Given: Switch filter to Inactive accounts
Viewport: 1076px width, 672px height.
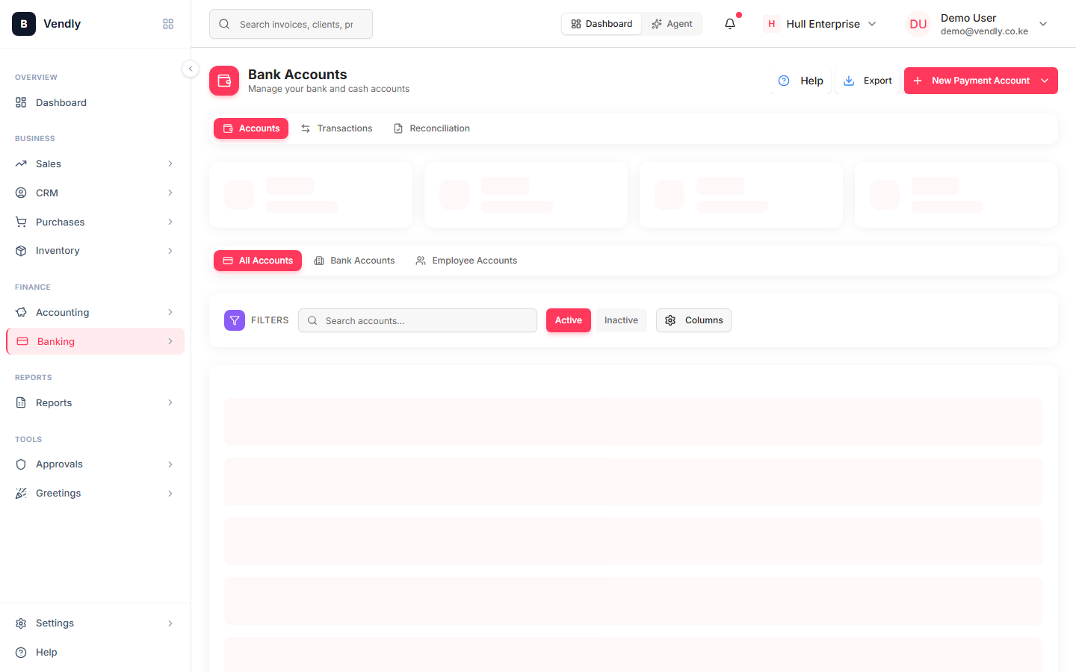Looking at the screenshot, I should [621, 320].
